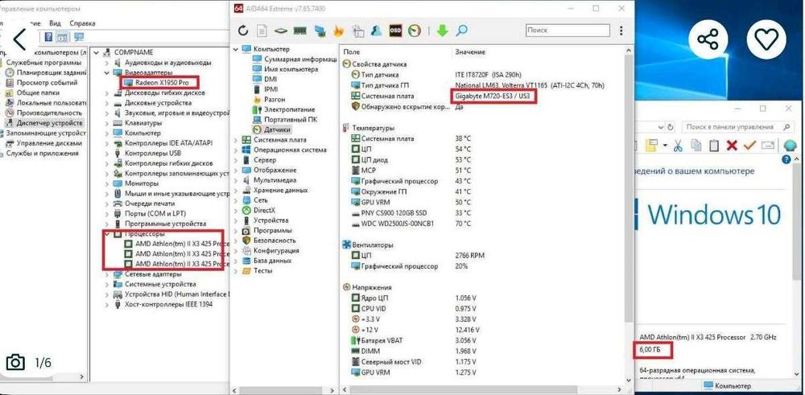The width and height of the screenshot is (805, 395).
Task: Click the orange checkmark icon in Control Panel toolbar
Action: (x=749, y=146)
